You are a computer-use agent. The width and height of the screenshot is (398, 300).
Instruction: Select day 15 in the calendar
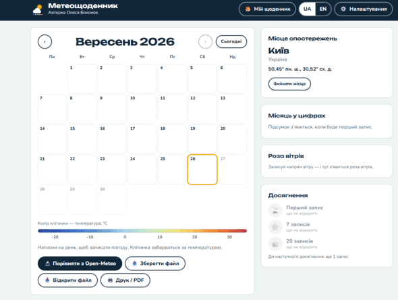82,139
